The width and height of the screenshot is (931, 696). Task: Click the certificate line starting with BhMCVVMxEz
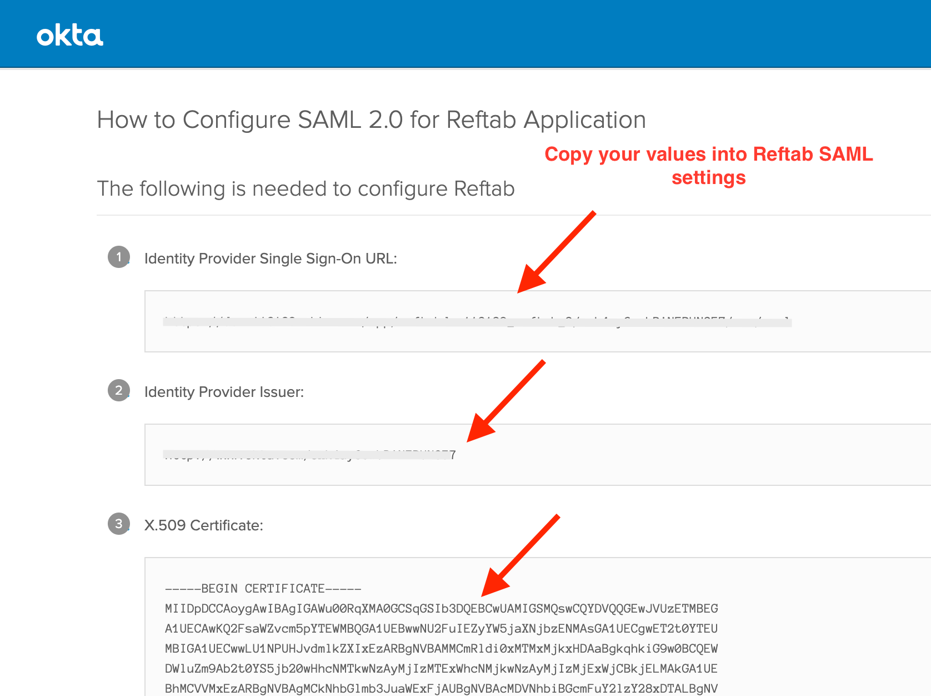[442, 689]
